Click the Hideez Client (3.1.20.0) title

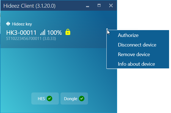coord(29,6)
